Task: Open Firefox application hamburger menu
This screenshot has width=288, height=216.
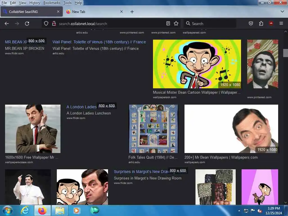Action: 281,24
